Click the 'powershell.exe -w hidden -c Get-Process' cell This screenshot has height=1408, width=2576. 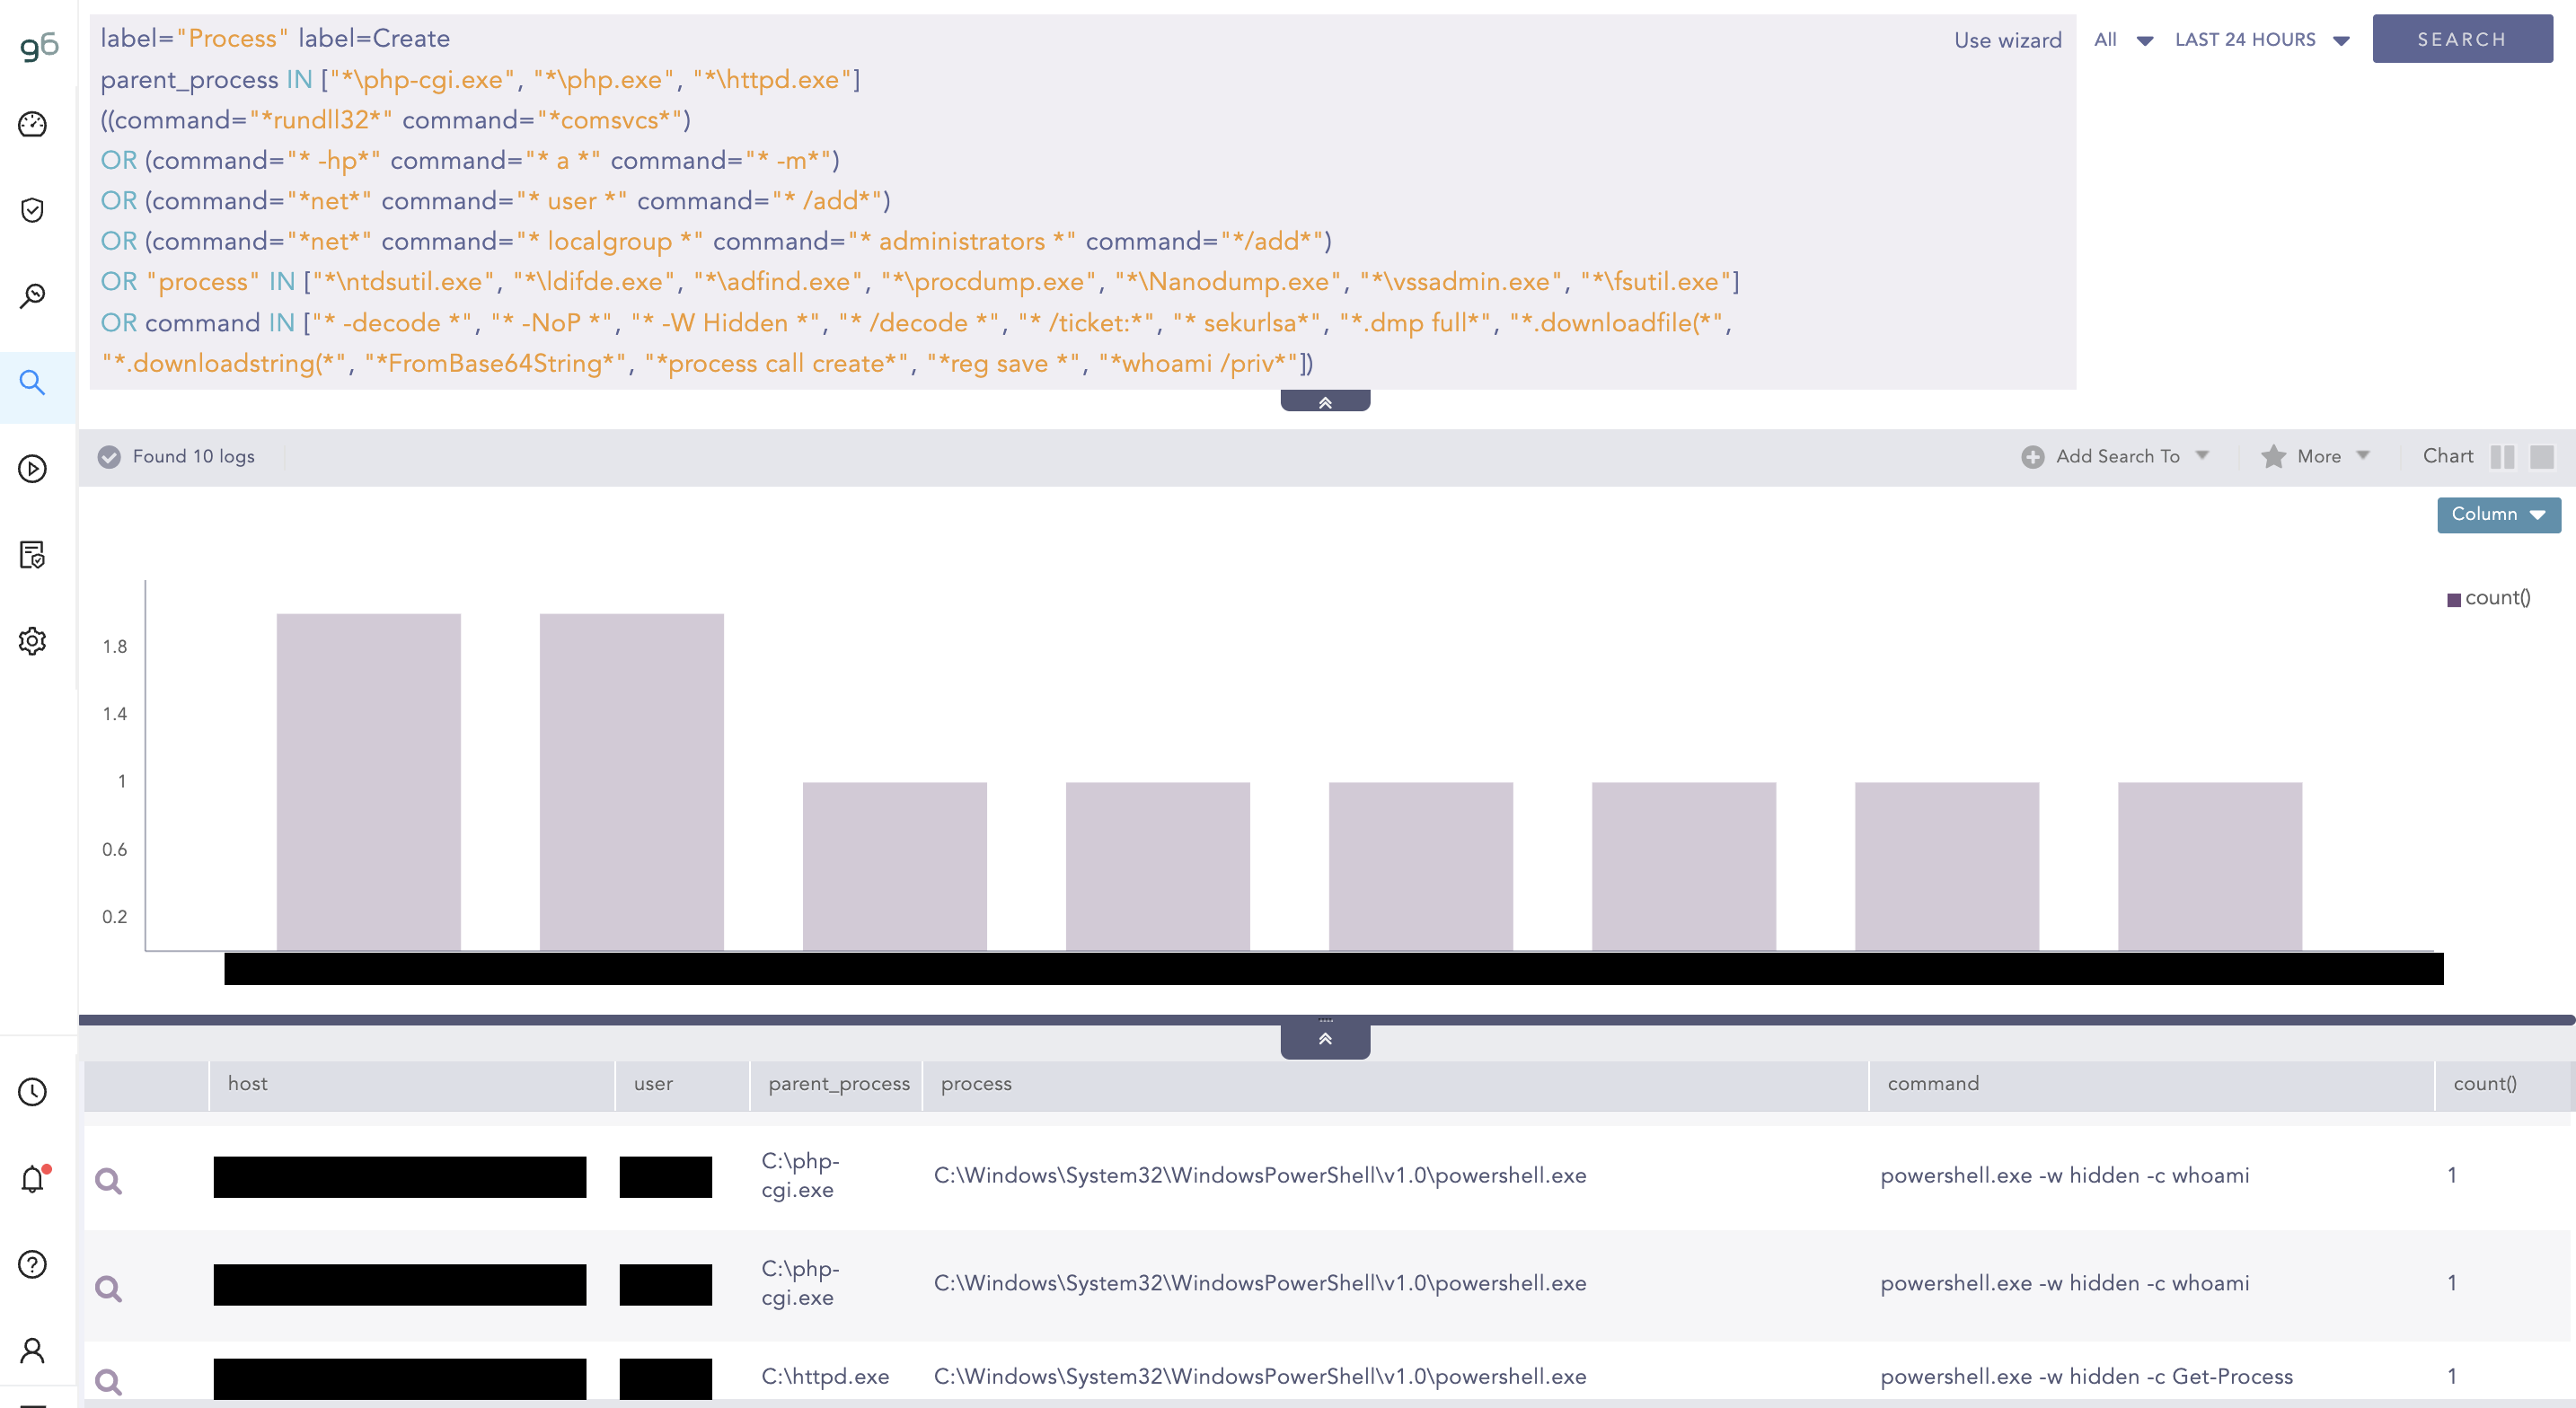point(2086,1377)
